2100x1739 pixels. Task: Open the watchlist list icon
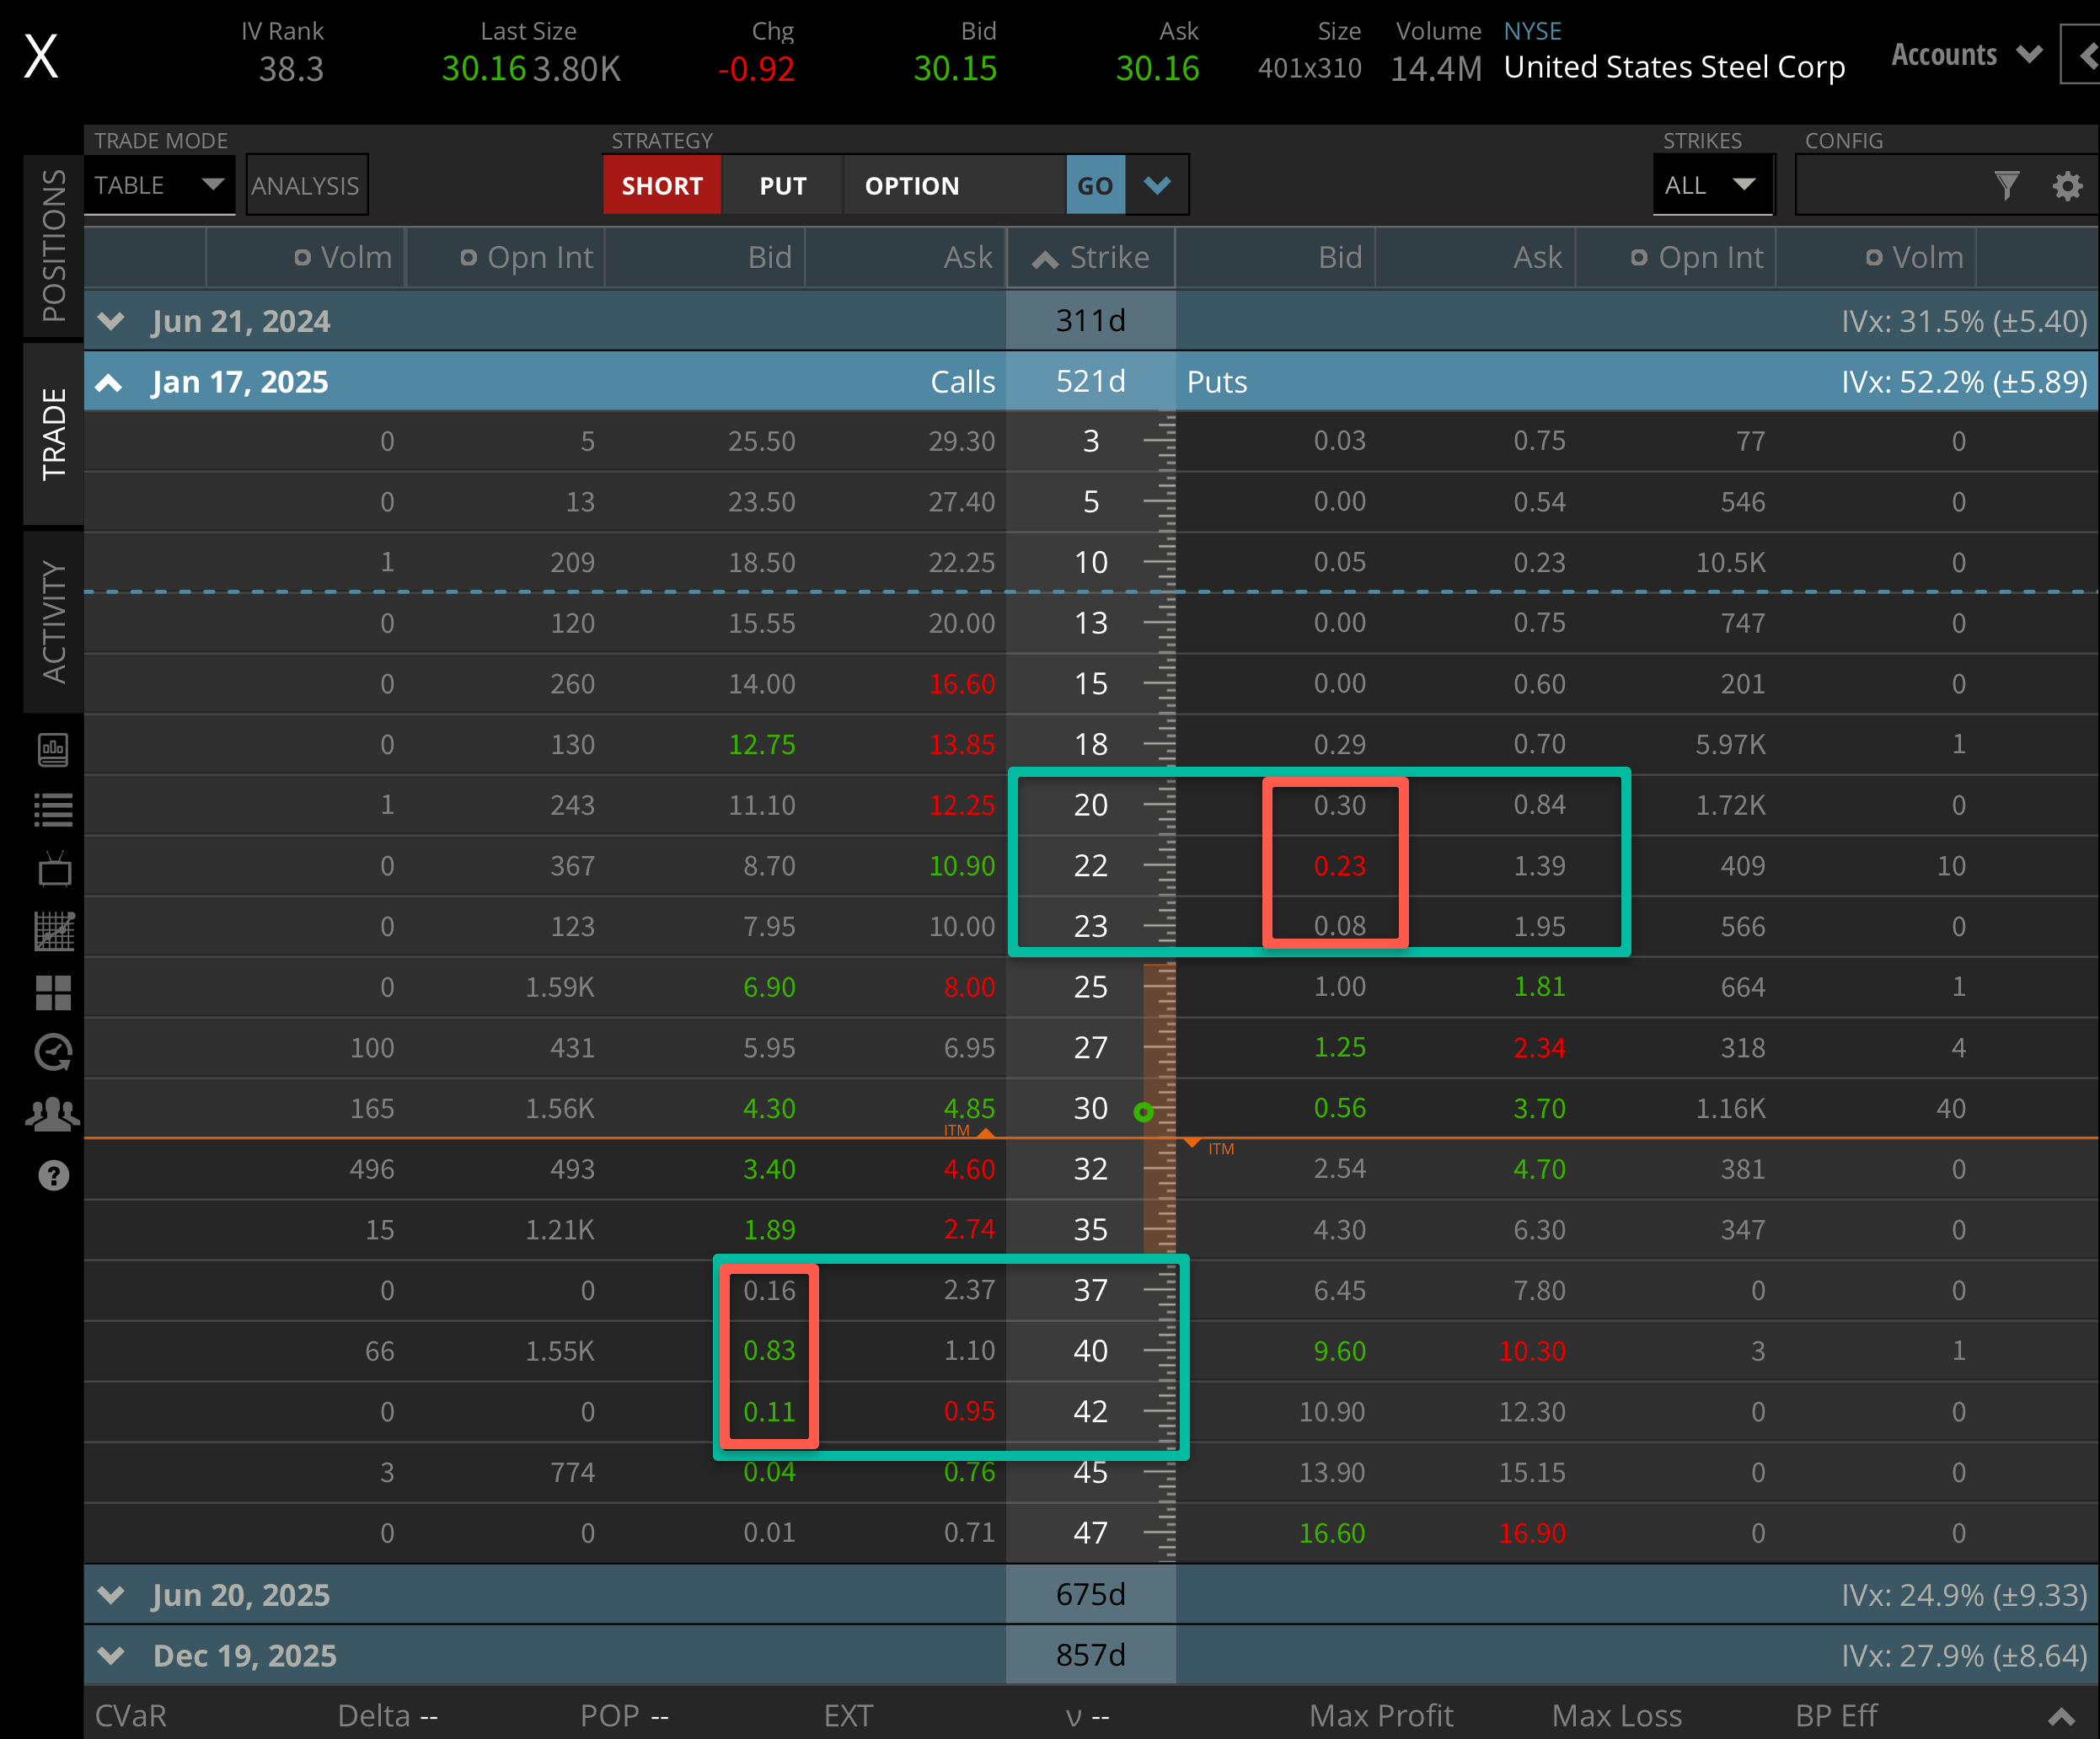pos(55,810)
